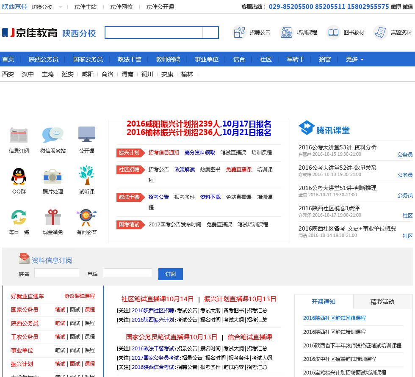Click the 京佳教育 logo
The width and height of the screenshot is (415, 377).
tap(30, 33)
